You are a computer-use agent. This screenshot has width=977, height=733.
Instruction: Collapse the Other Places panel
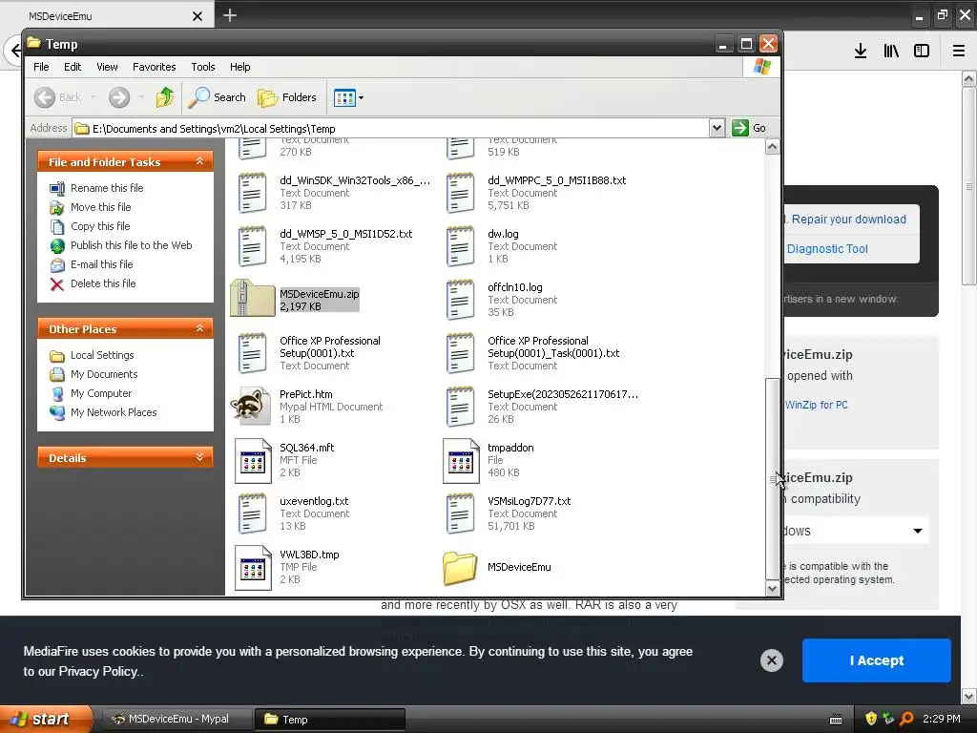(x=199, y=328)
